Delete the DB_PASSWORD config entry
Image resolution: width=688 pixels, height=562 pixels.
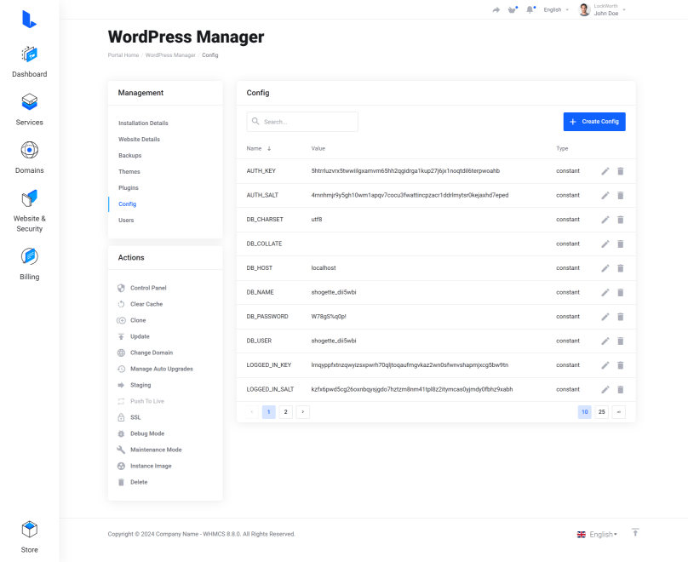point(621,317)
